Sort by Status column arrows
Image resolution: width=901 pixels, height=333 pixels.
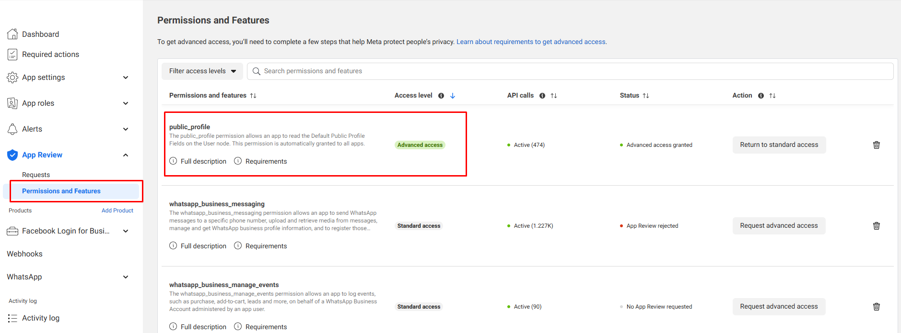pos(646,96)
